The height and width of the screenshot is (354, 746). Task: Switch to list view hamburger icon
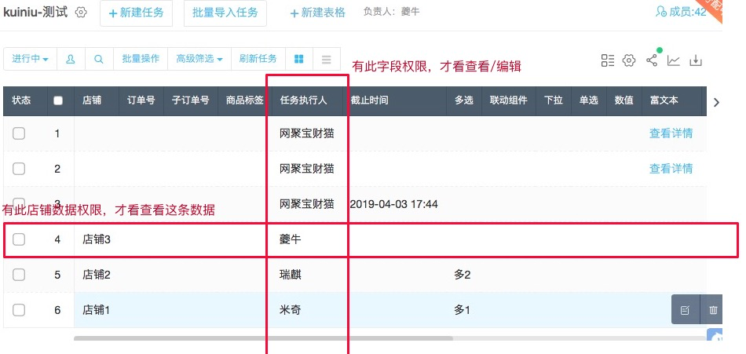coord(326,59)
